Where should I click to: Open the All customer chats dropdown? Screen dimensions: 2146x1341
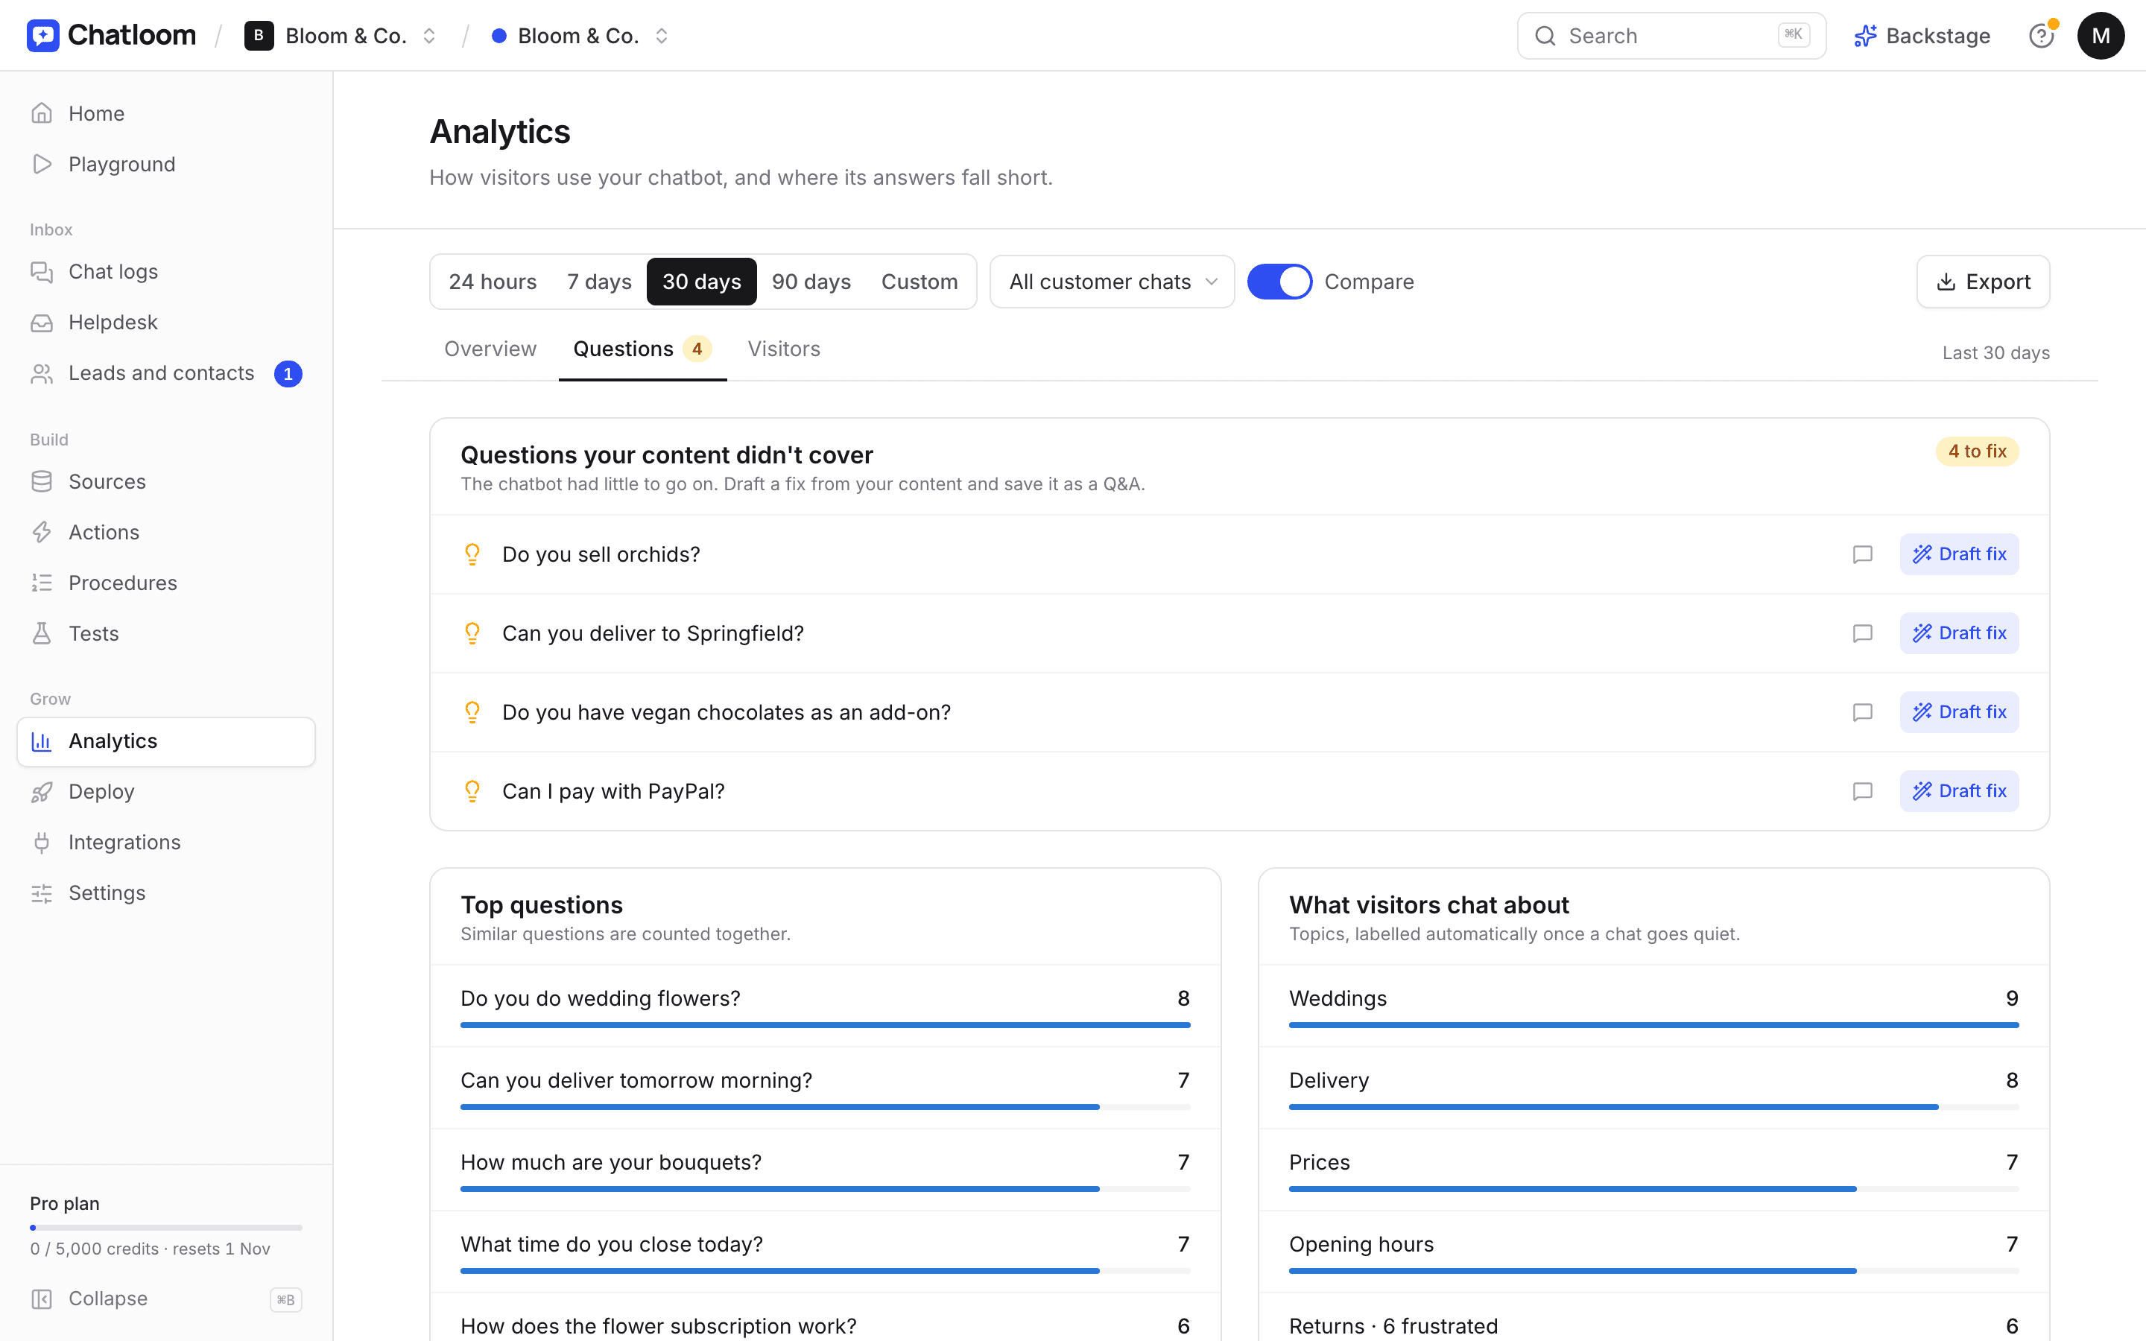1112,282
